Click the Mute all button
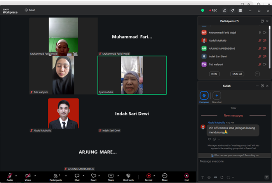 click(x=237, y=74)
